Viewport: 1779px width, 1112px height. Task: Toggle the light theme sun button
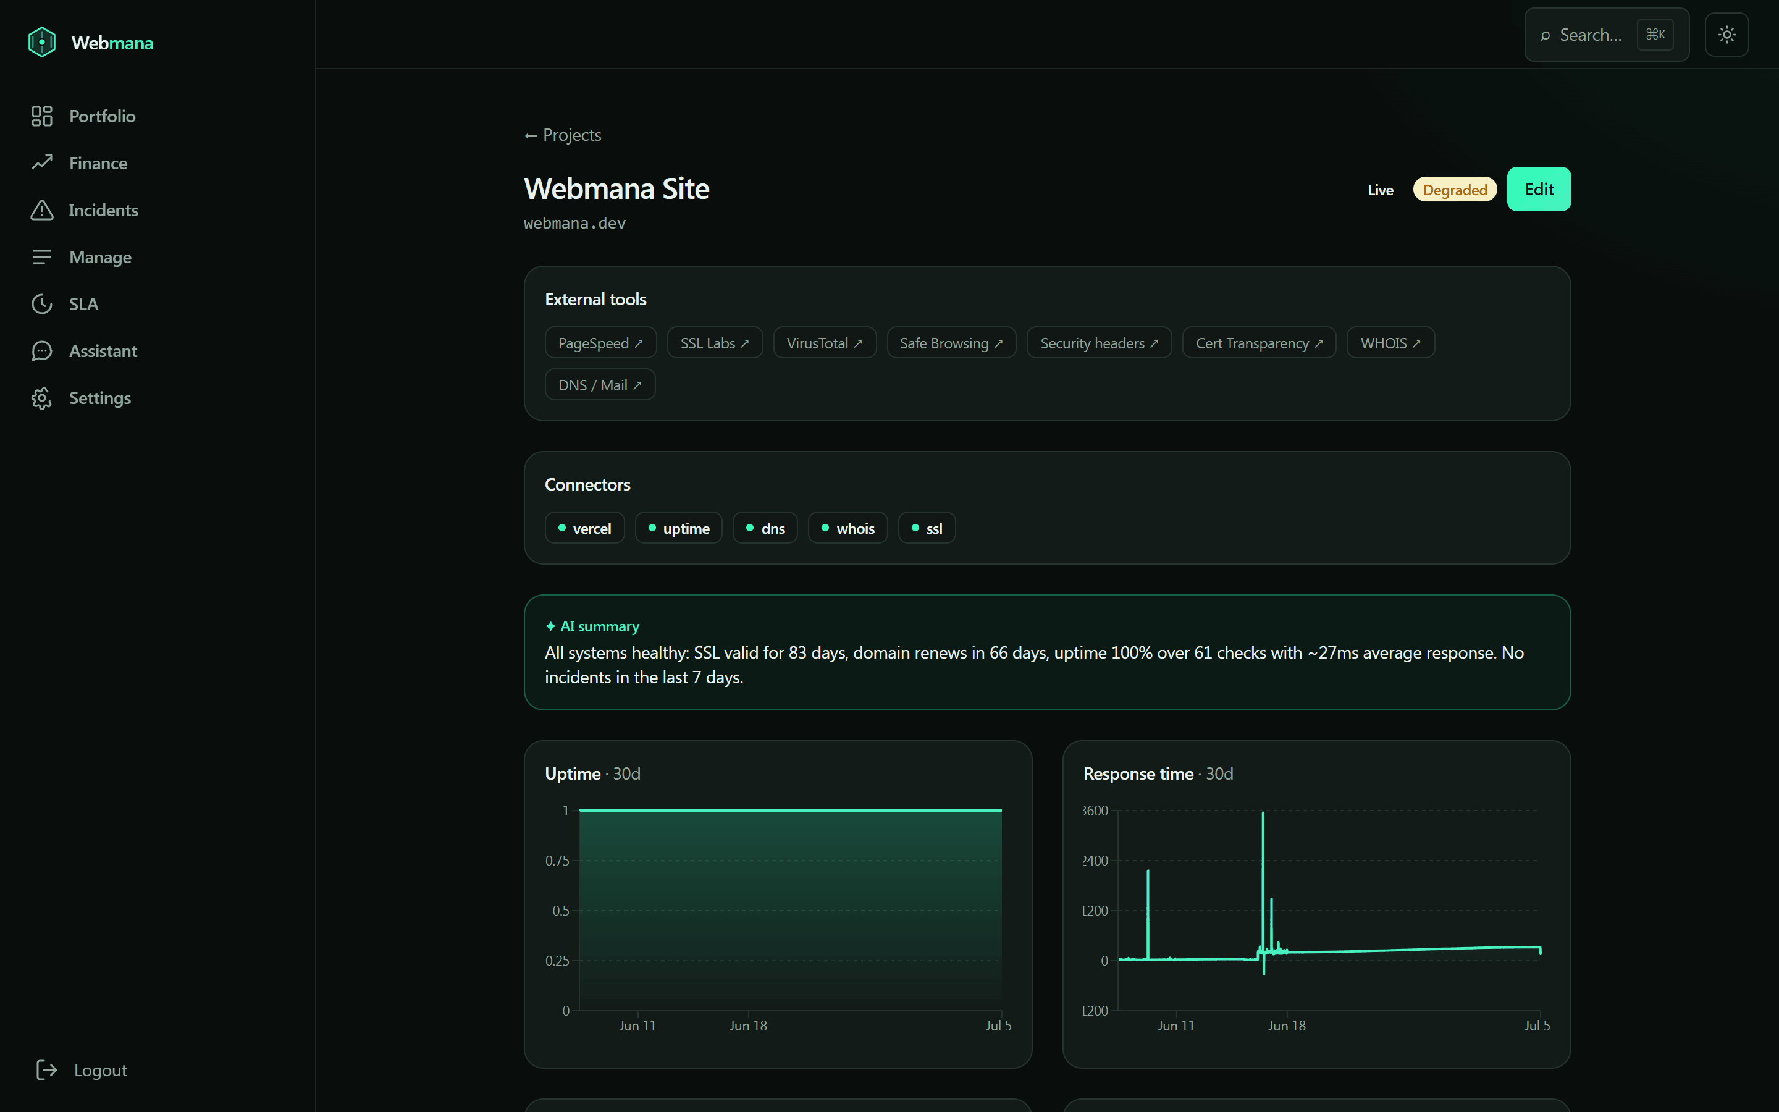[1727, 35]
